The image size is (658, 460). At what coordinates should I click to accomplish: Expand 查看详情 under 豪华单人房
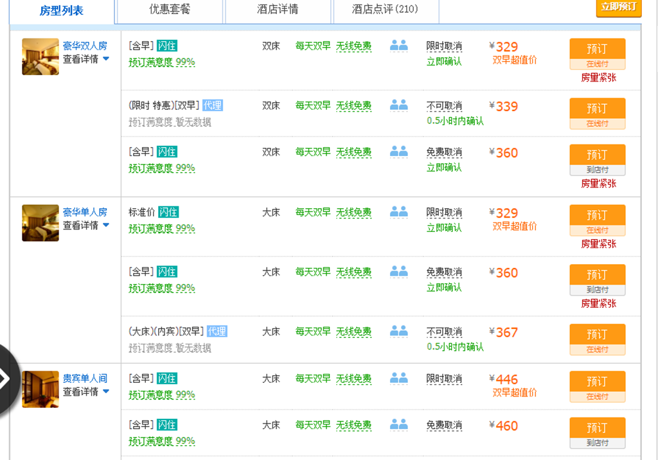85,226
